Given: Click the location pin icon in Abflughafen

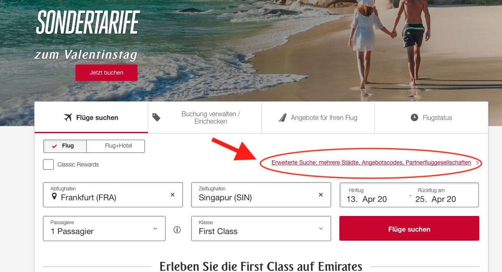Looking at the screenshot, I should pos(54,197).
